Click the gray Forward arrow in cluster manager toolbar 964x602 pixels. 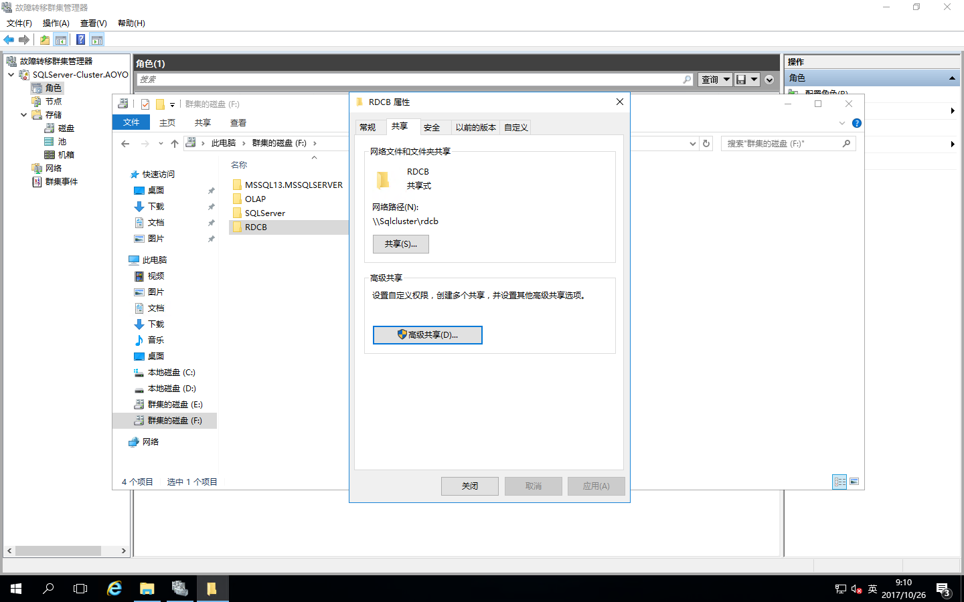click(x=24, y=40)
